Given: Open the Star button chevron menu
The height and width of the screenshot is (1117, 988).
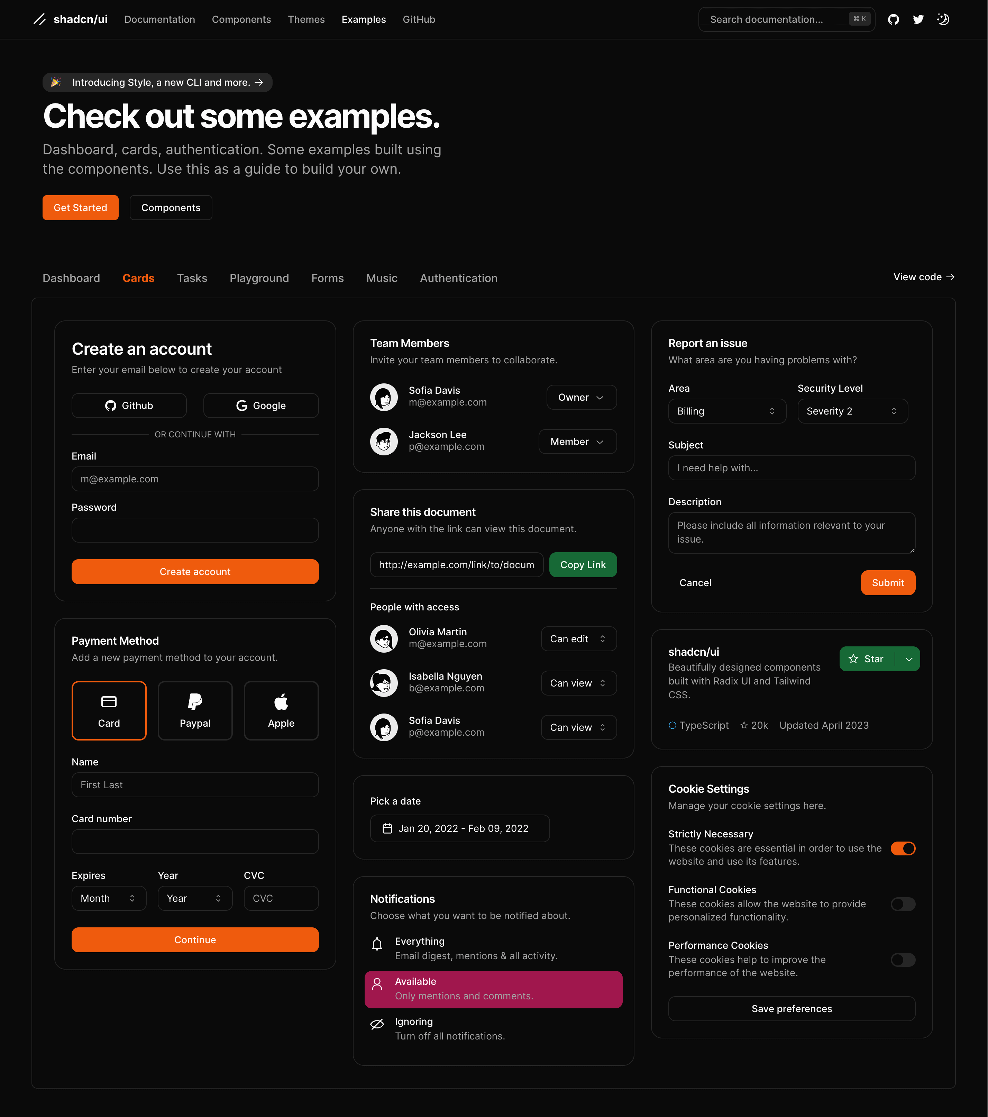Looking at the screenshot, I should click(x=909, y=659).
